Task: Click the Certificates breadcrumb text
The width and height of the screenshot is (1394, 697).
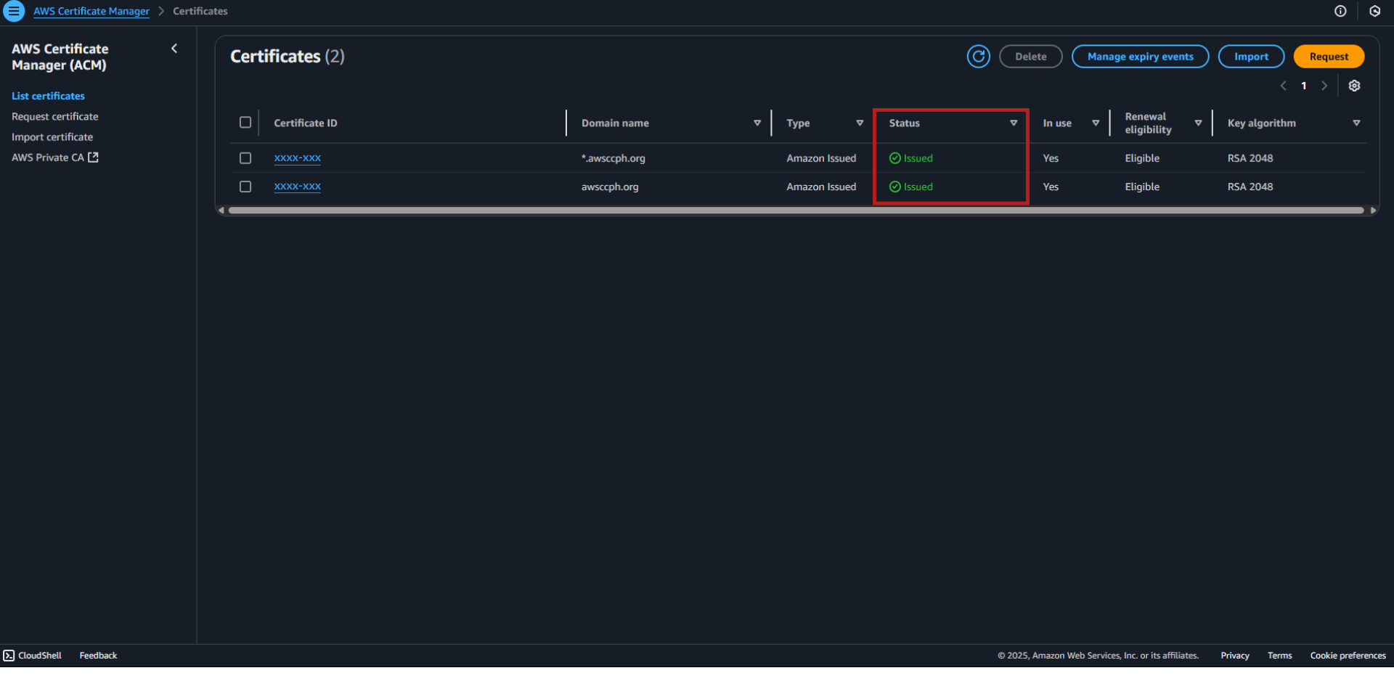Action: pyautogui.click(x=200, y=11)
